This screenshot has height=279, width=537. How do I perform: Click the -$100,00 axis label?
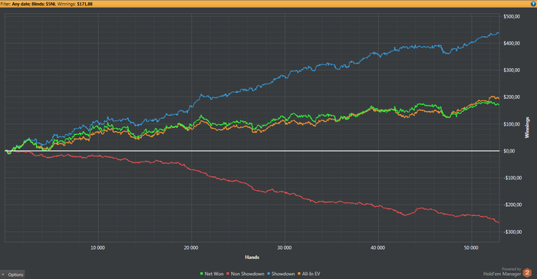click(x=512, y=178)
